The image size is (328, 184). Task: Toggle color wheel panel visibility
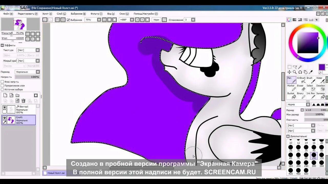(x=289, y=20)
